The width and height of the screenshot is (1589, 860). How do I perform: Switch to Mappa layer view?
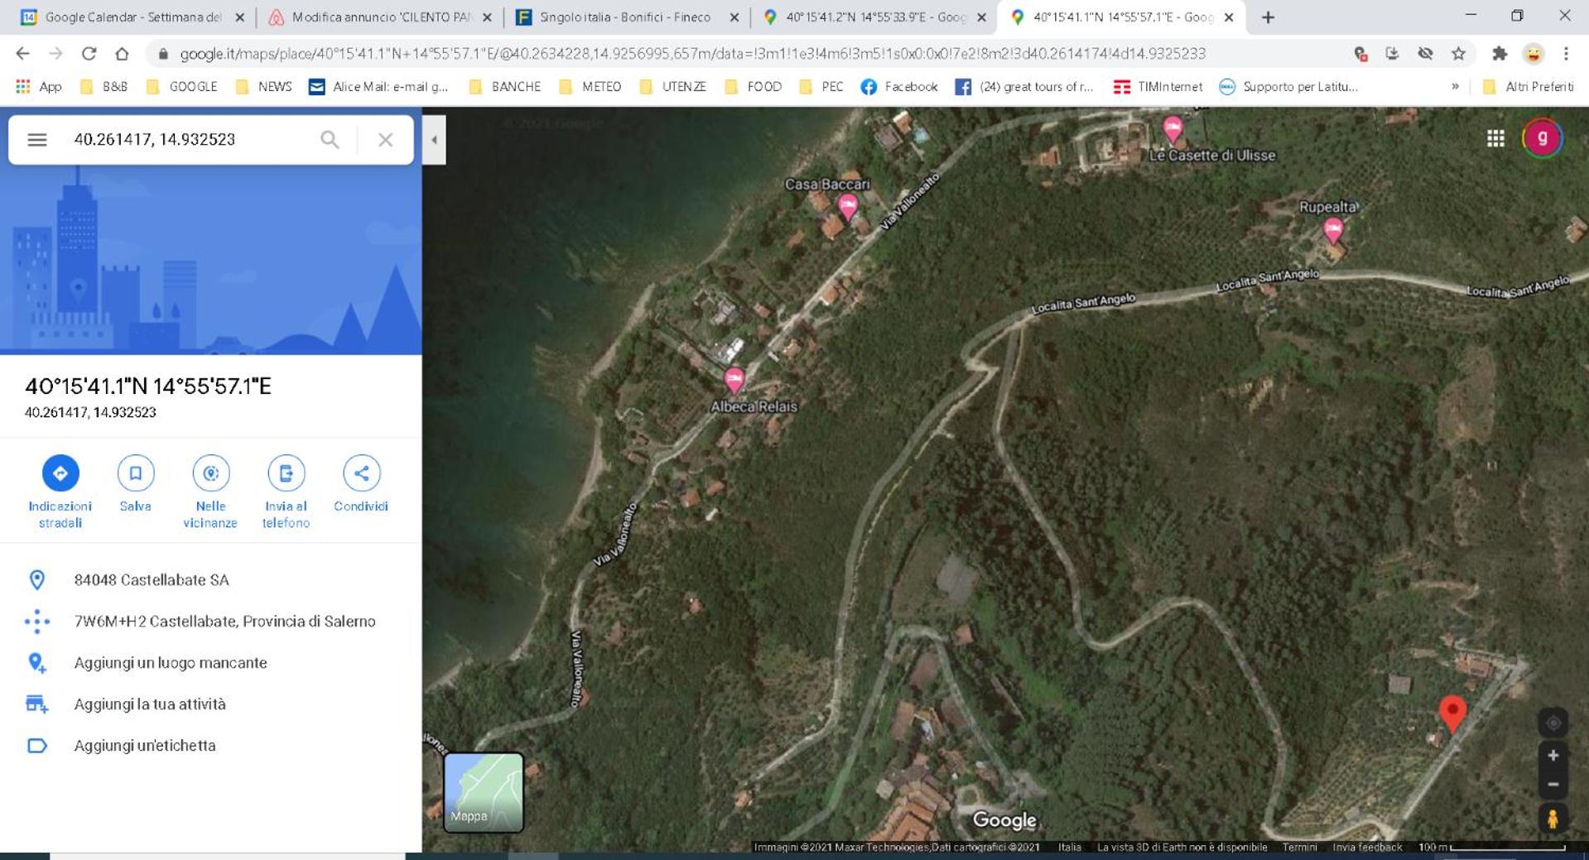click(484, 791)
